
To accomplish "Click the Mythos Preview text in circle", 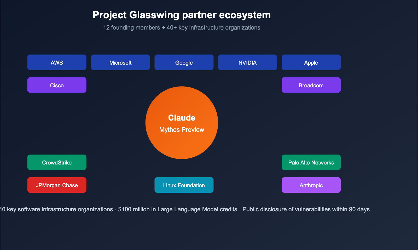I will pos(182,130).
